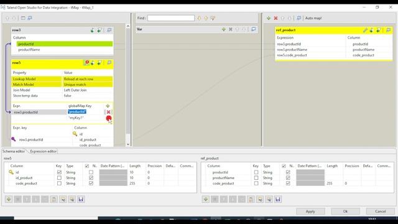Image resolution: width=398 pixels, height=224 pixels.
Task: Click the purple key icon beside row3.productId
Action: click(x=14, y=139)
